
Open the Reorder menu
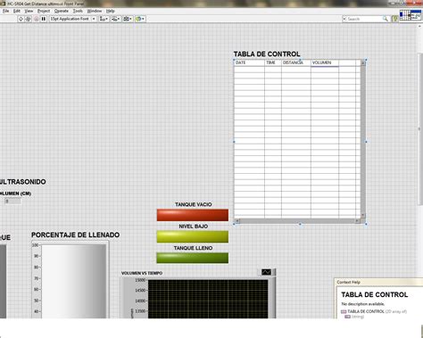140,19
